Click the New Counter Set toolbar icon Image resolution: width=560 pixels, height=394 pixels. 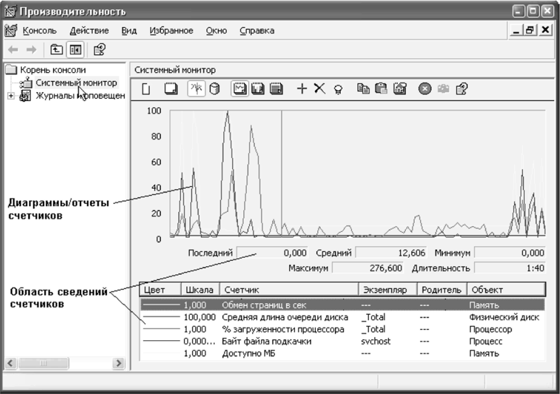(146, 88)
